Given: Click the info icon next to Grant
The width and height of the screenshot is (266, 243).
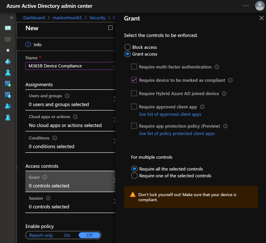Looking at the screenshot, I should click(45, 177).
